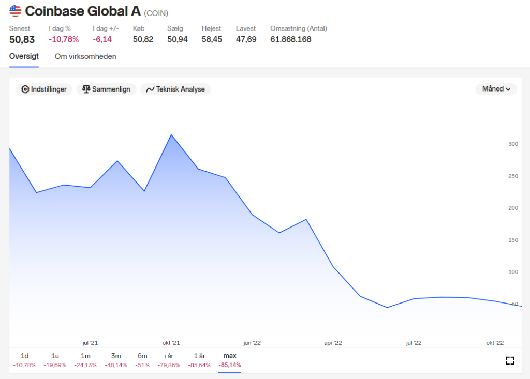Viewport: 530px width, 379px height.
Task: Show the 6m time range
Action: click(142, 360)
